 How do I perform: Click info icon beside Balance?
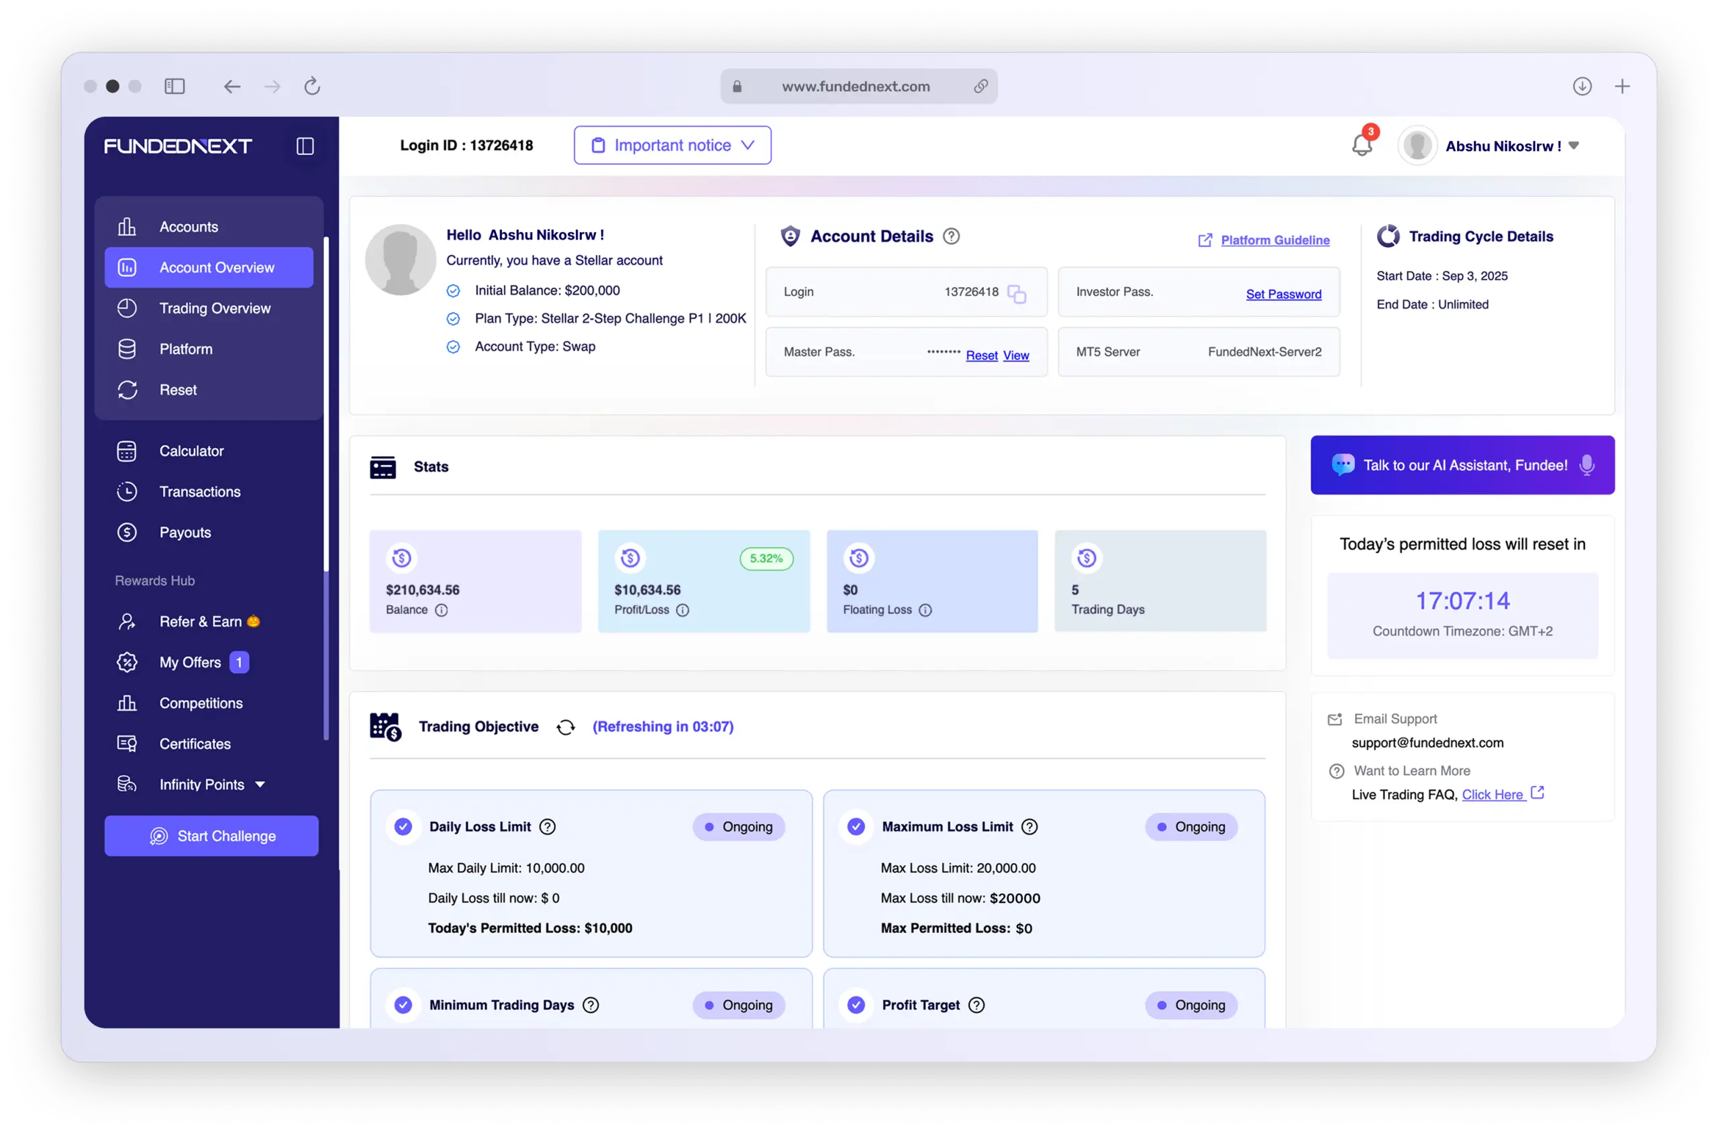pyautogui.click(x=441, y=610)
